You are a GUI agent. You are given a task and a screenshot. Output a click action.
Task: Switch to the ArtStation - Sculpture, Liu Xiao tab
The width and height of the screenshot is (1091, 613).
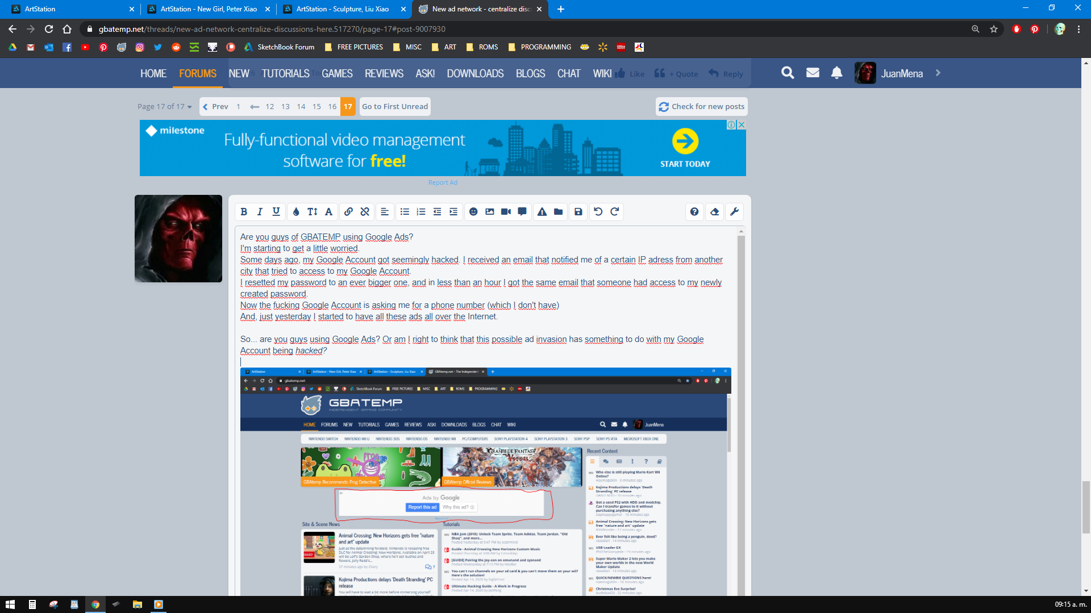click(343, 9)
